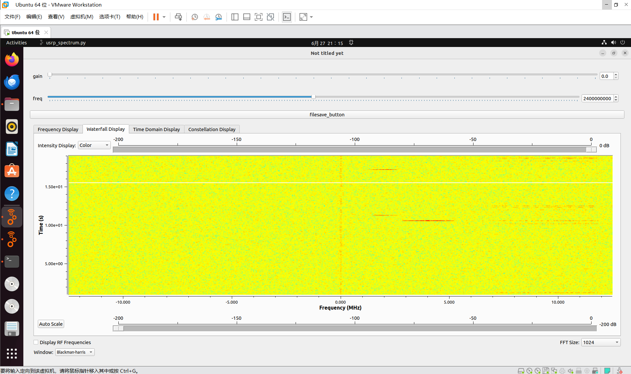Switch to the Constellation Display tab
Screen dimensions: 631x374
point(212,129)
